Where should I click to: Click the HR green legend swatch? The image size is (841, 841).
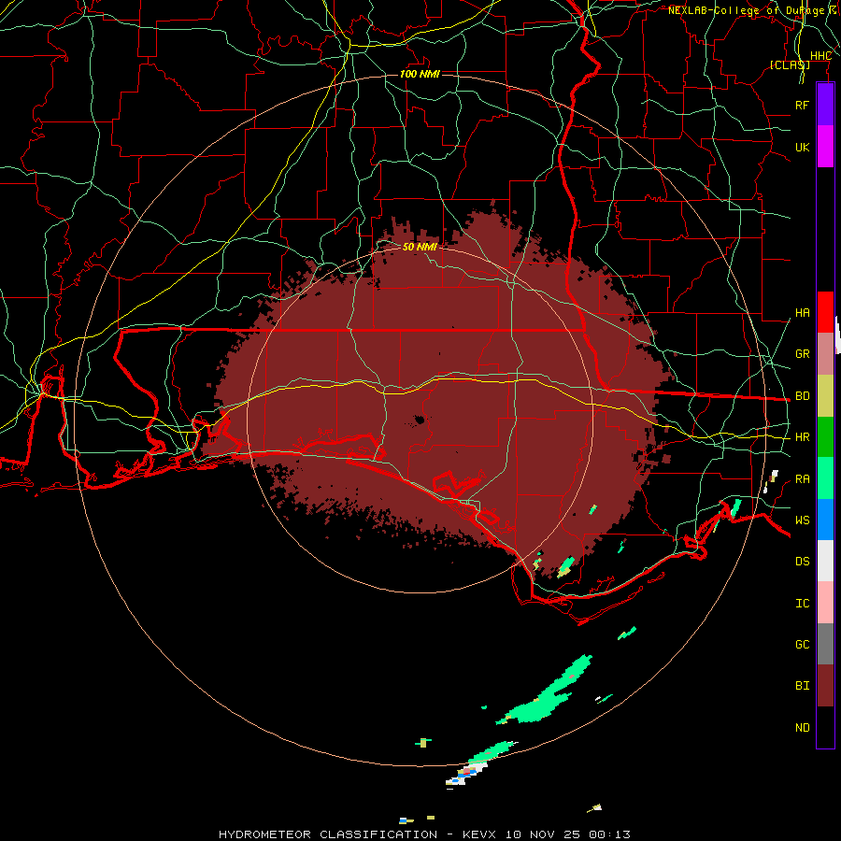click(x=825, y=437)
